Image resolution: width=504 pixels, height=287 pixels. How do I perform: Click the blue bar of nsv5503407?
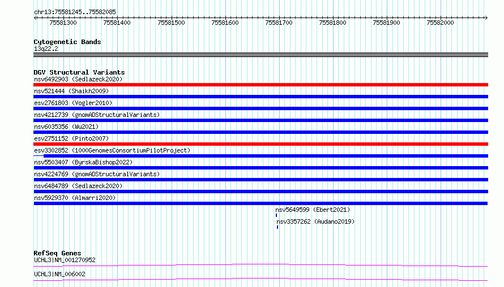pyautogui.click(x=260, y=168)
